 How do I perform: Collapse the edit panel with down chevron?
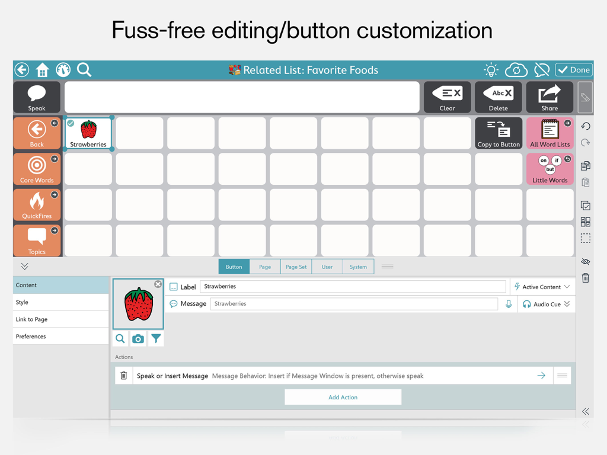coord(24,267)
